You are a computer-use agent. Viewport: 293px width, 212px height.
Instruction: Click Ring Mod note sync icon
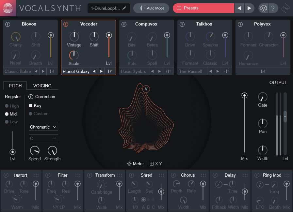(x=260, y=185)
